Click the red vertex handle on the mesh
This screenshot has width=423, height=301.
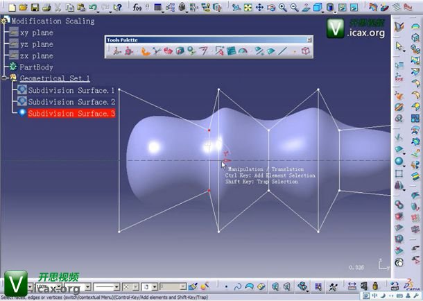(209, 130)
